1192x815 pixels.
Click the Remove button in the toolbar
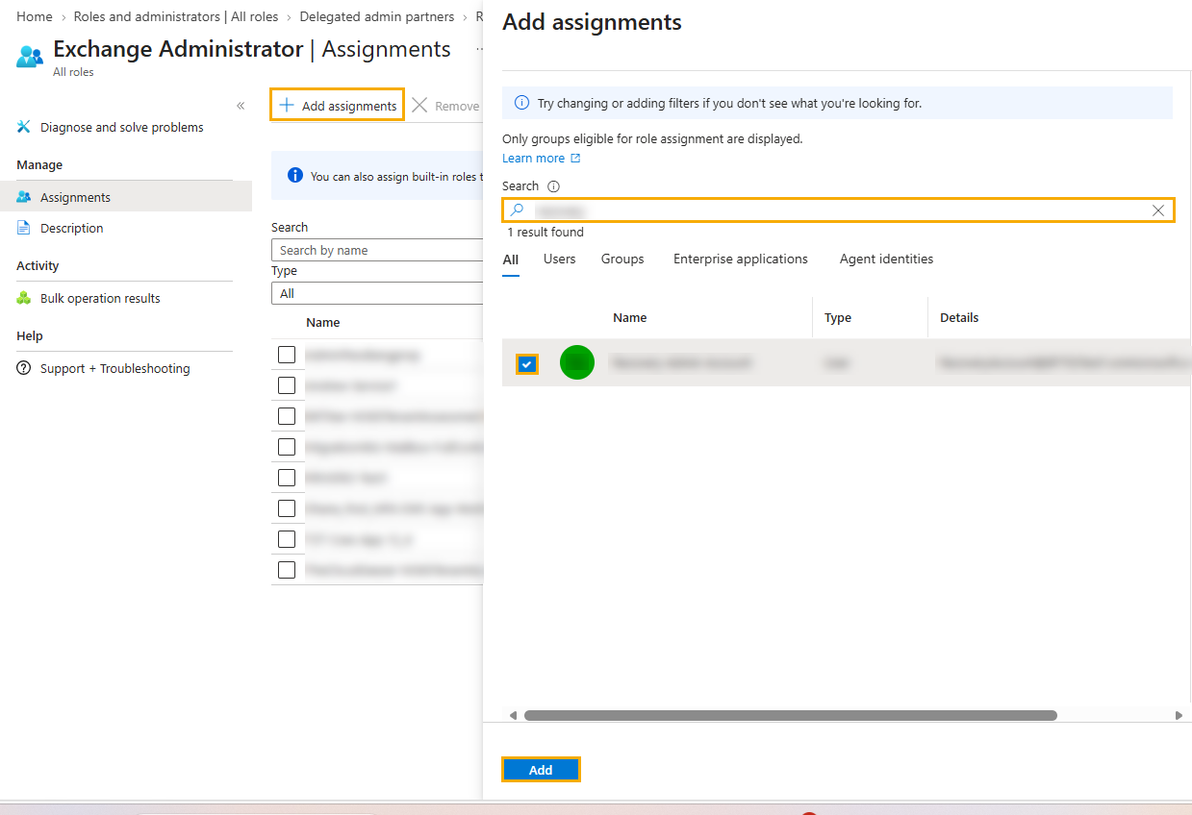click(x=445, y=106)
